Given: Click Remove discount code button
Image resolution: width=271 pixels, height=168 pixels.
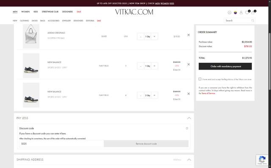Looking at the screenshot, I should pyautogui.click(x=146, y=144).
